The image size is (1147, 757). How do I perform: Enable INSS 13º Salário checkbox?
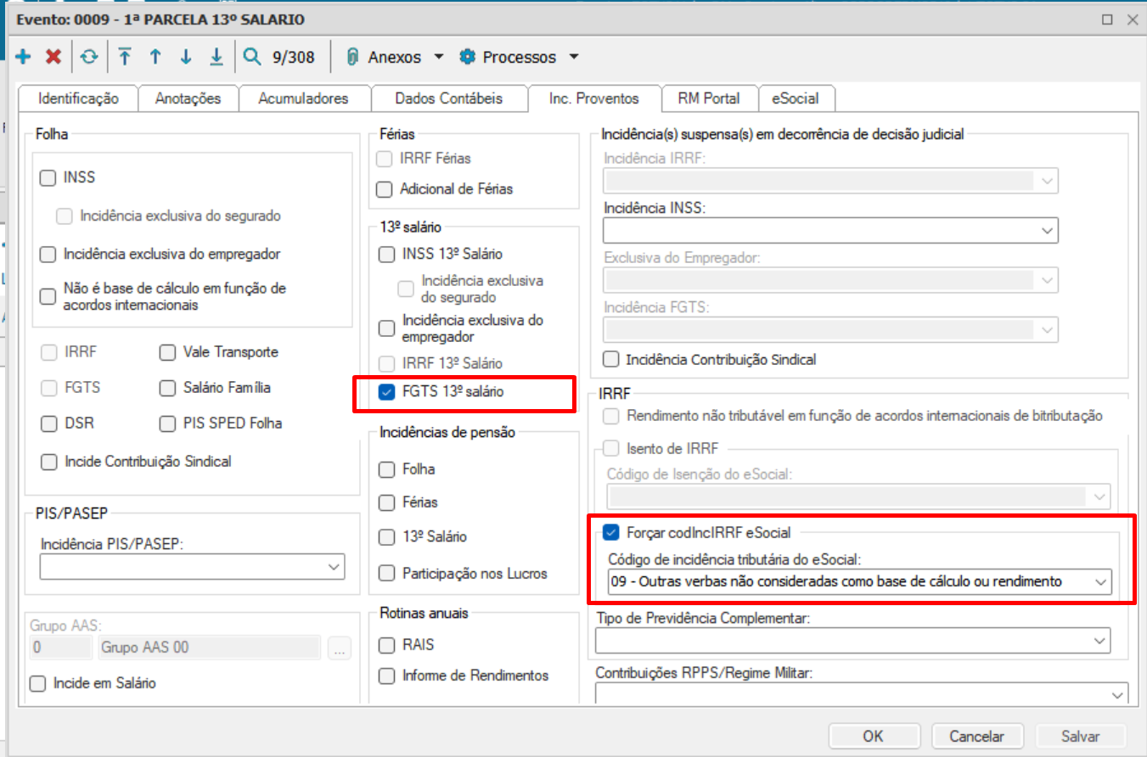[x=387, y=254]
